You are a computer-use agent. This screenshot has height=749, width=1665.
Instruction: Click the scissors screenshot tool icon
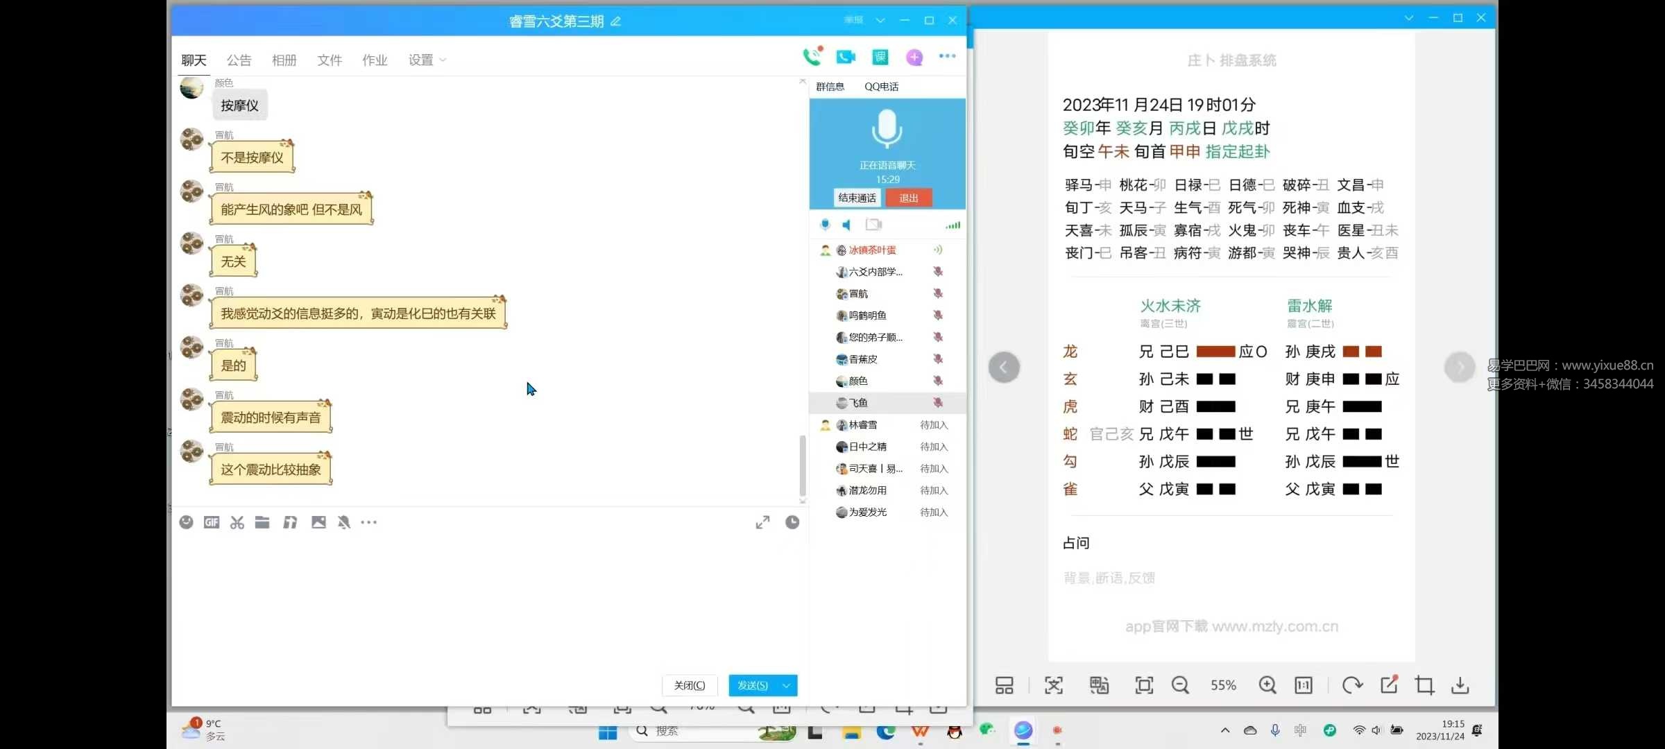point(237,522)
